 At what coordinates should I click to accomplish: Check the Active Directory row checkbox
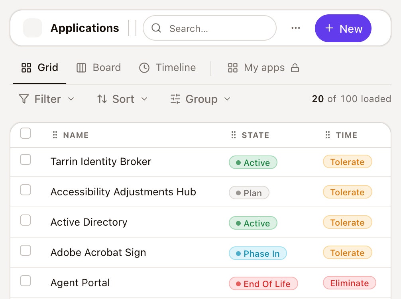pos(26,220)
